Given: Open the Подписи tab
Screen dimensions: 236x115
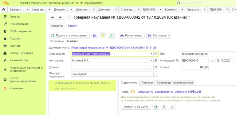Looking at the screenshot, I should (x=147, y=82).
